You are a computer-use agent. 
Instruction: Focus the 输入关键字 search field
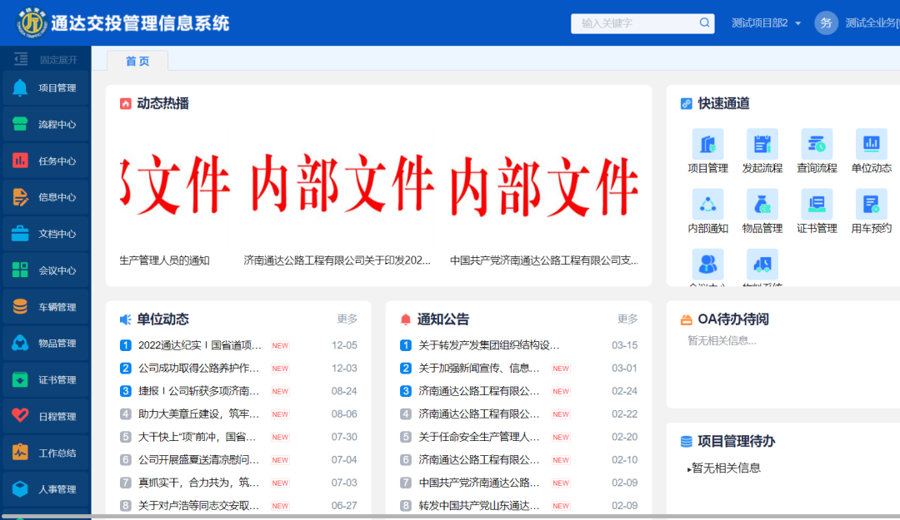pyautogui.click(x=636, y=23)
